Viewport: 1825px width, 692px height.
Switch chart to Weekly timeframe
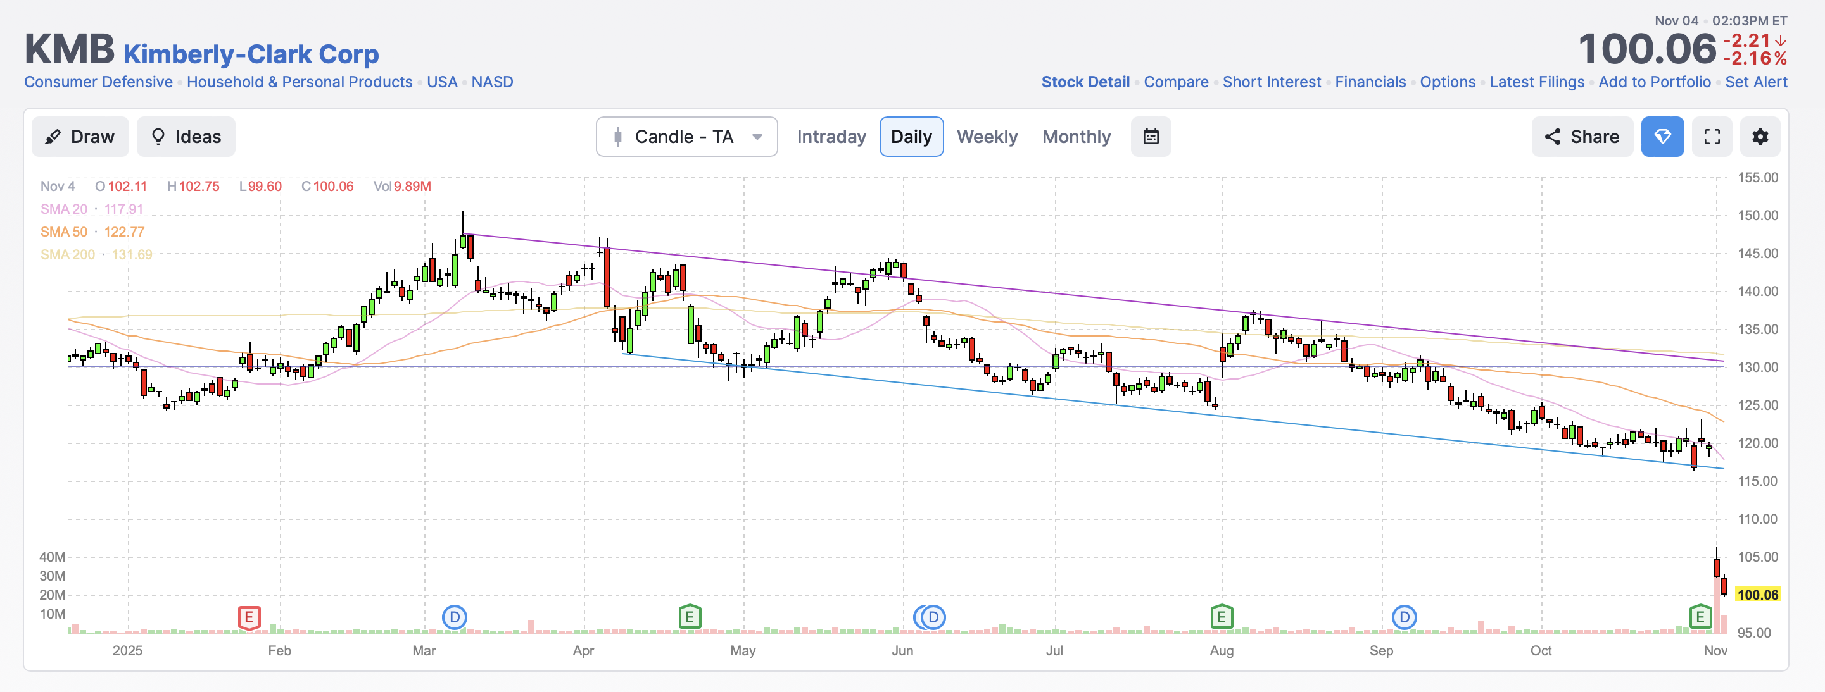(x=986, y=137)
